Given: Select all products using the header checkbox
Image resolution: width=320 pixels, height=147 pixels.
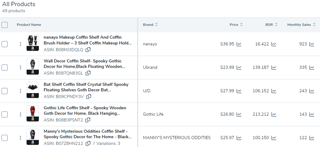Looking at the screenshot, I should [x=4, y=25].
